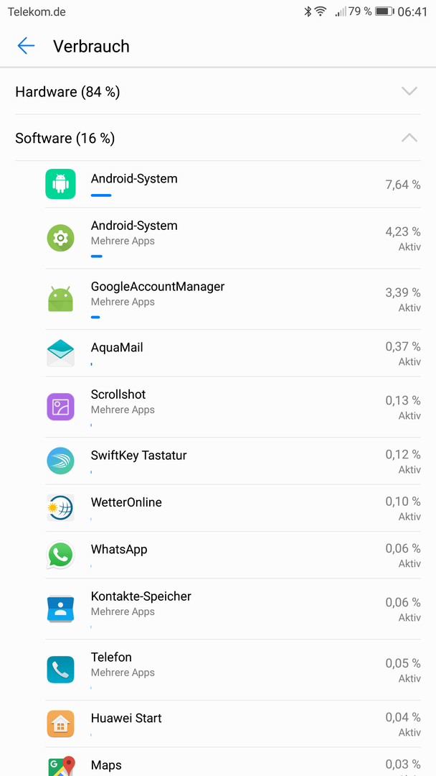Tap the WetterOnline globe icon
This screenshot has width=436, height=776.
pos(60,508)
